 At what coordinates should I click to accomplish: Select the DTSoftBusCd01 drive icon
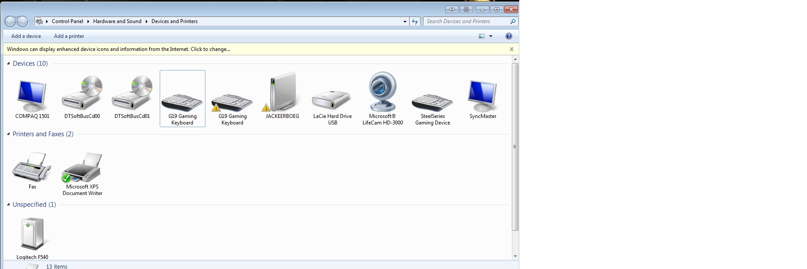point(132,93)
